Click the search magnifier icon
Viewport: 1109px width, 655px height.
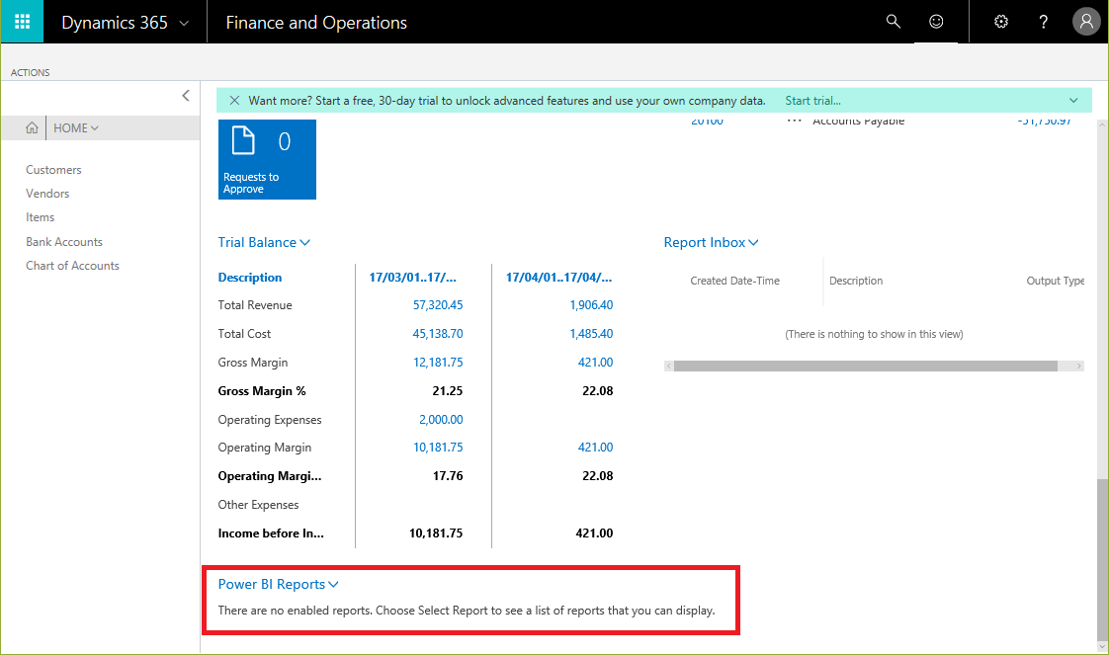coord(894,22)
